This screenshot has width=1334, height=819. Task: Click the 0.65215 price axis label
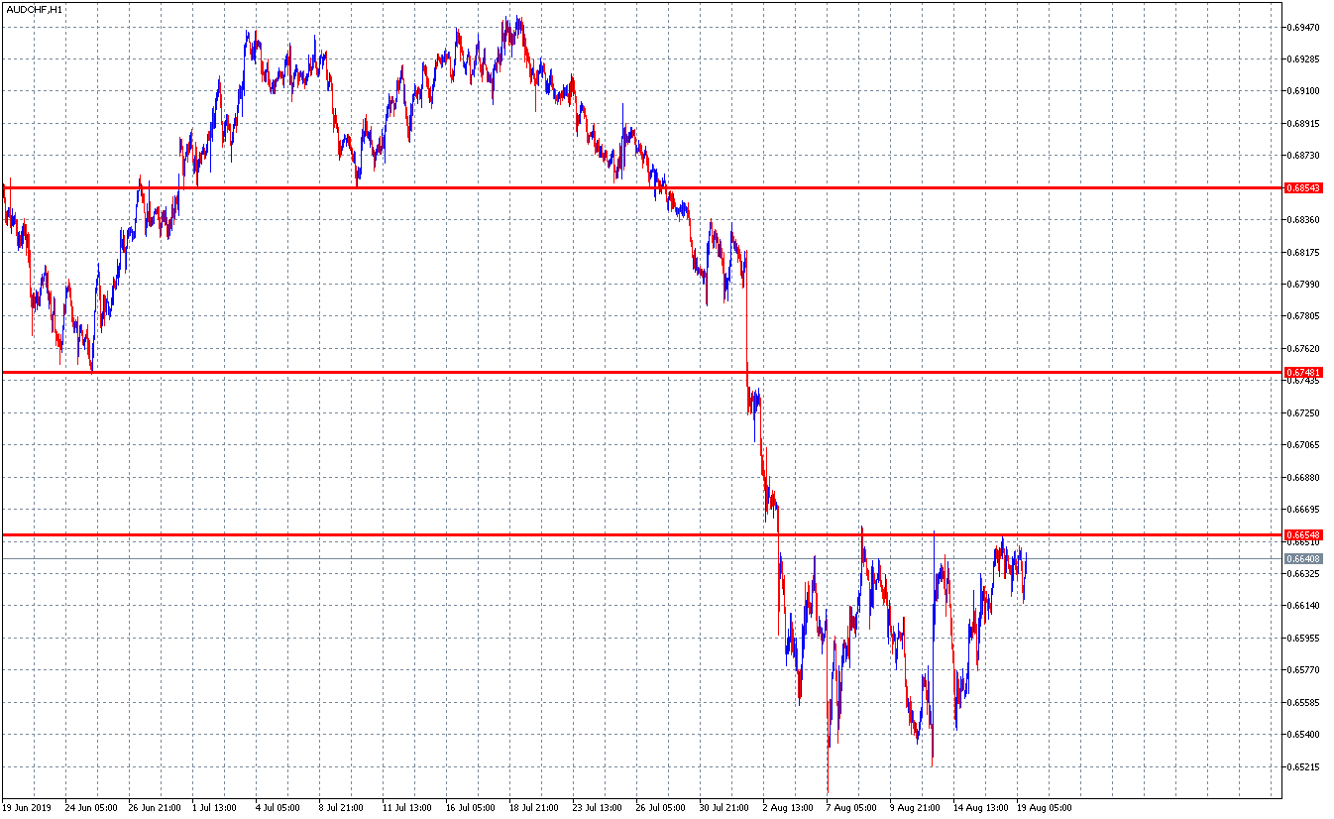click(x=1303, y=767)
